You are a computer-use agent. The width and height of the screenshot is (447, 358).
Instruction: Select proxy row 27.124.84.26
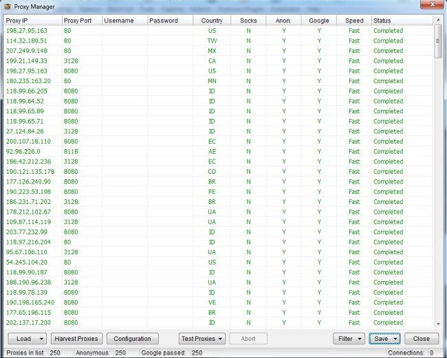click(219, 131)
